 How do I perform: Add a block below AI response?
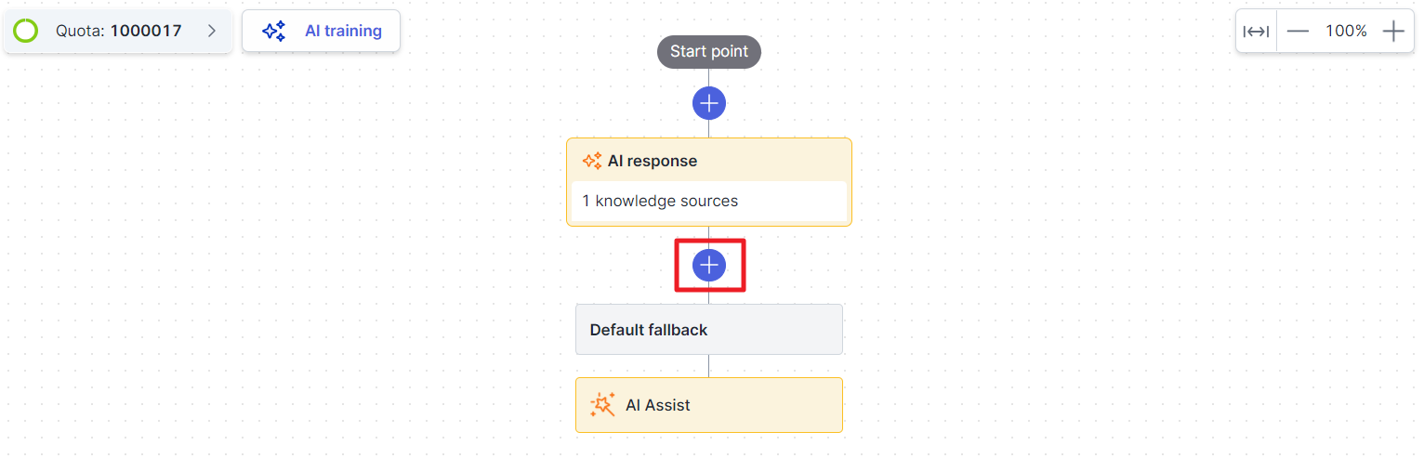pyautogui.click(x=709, y=266)
